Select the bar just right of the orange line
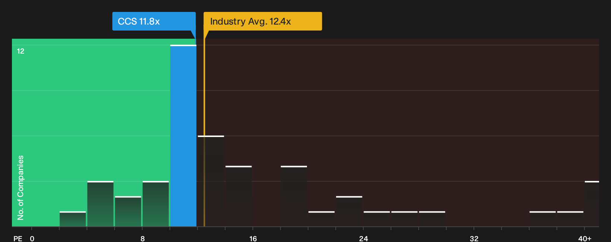611x242 pixels. 211,181
